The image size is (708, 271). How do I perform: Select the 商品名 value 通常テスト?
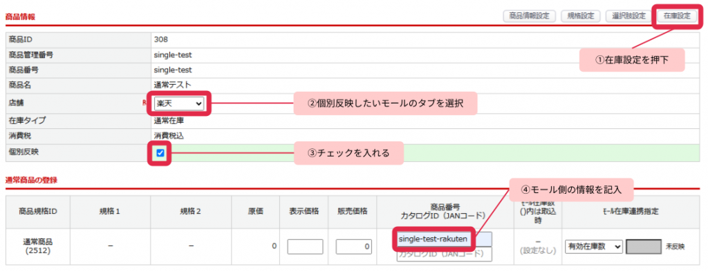(x=172, y=85)
